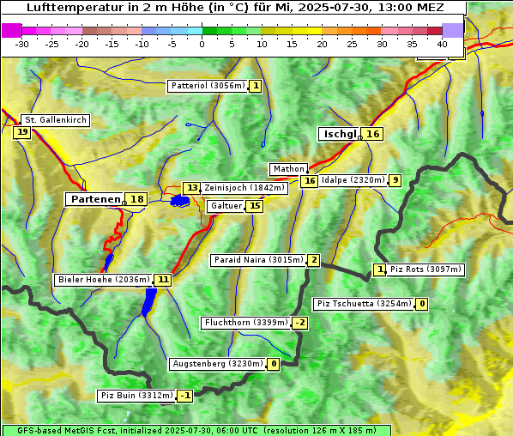
Task: Click the yellow 15 to 20 legend band
Action: coord(307,31)
